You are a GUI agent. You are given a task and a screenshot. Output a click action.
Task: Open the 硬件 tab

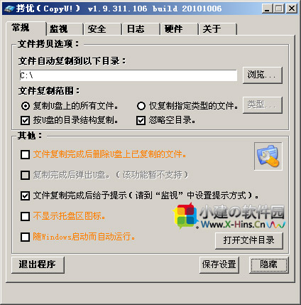179,29
